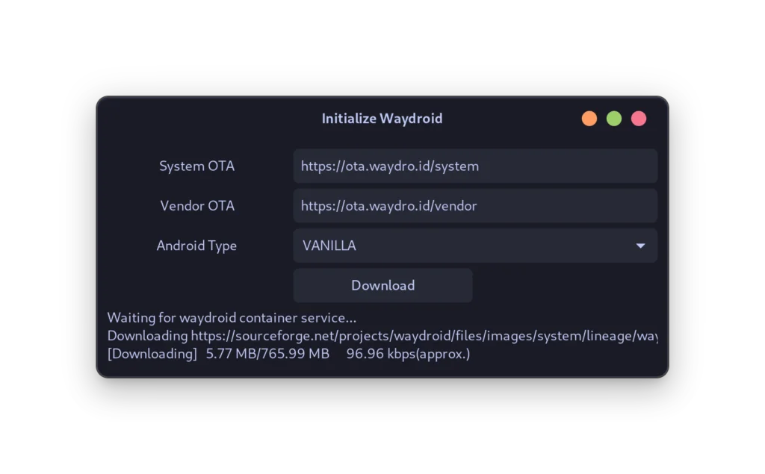
Task: Click the Initialize Waydroid title text
Action: (382, 118)
